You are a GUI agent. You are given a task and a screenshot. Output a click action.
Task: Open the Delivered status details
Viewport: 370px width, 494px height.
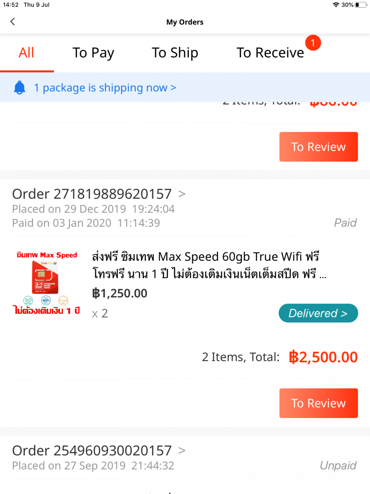click(x=318, y=313)
